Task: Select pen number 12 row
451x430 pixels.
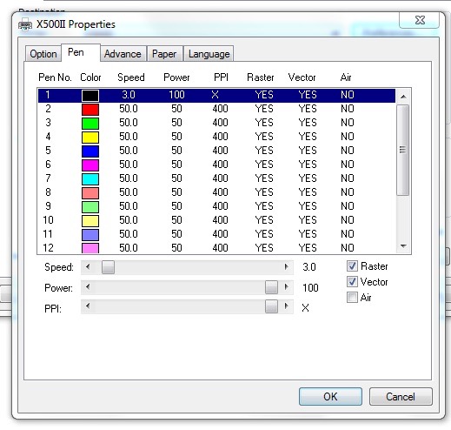Action: point(216,248)
